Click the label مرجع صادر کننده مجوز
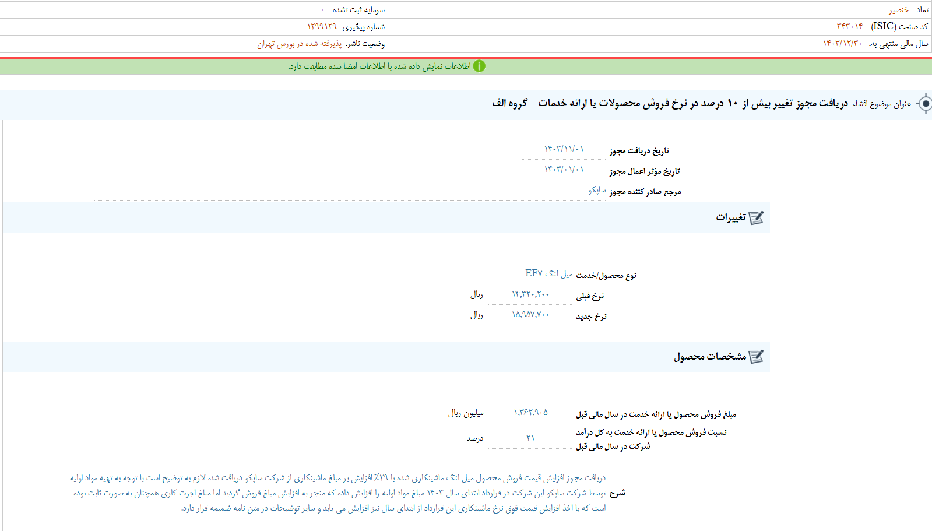 645,192
